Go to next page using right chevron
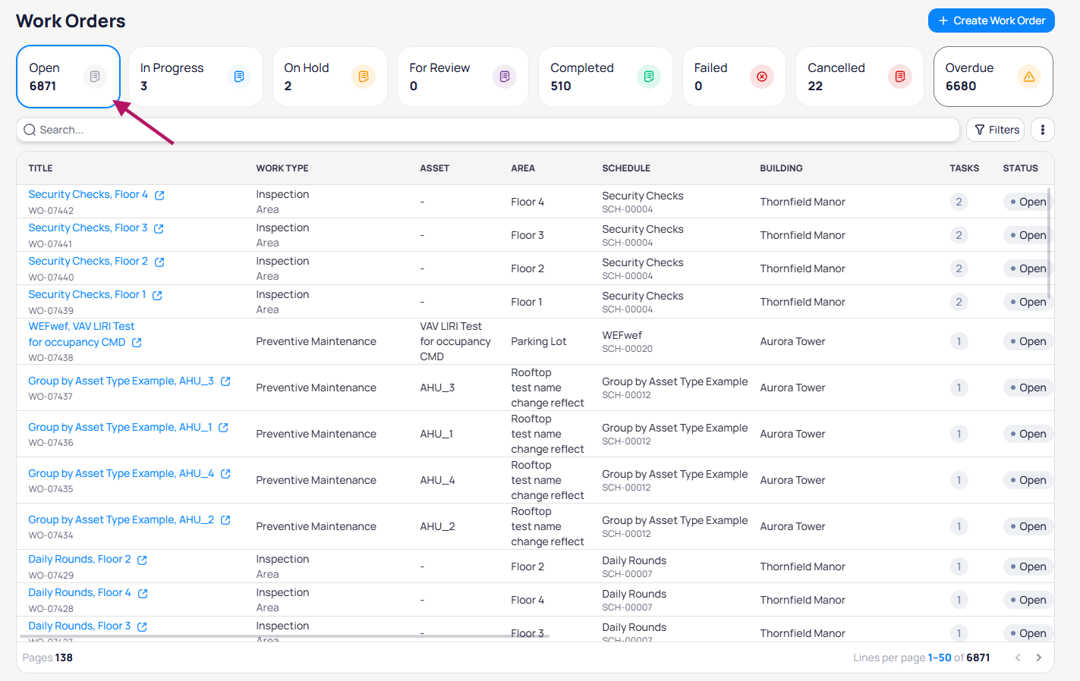This screenshot has height=681, width=1080. click(1038, 657)
